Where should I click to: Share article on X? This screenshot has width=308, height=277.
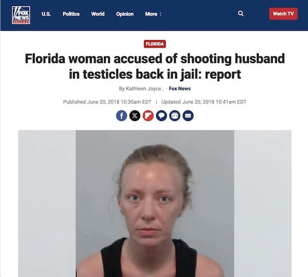(x=134, y=115)
